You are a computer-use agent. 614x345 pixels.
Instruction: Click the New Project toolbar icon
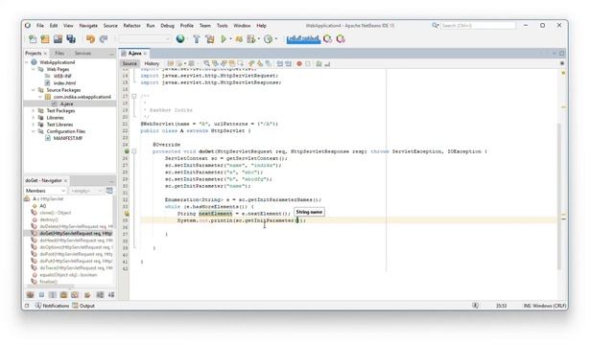point(45,38)
